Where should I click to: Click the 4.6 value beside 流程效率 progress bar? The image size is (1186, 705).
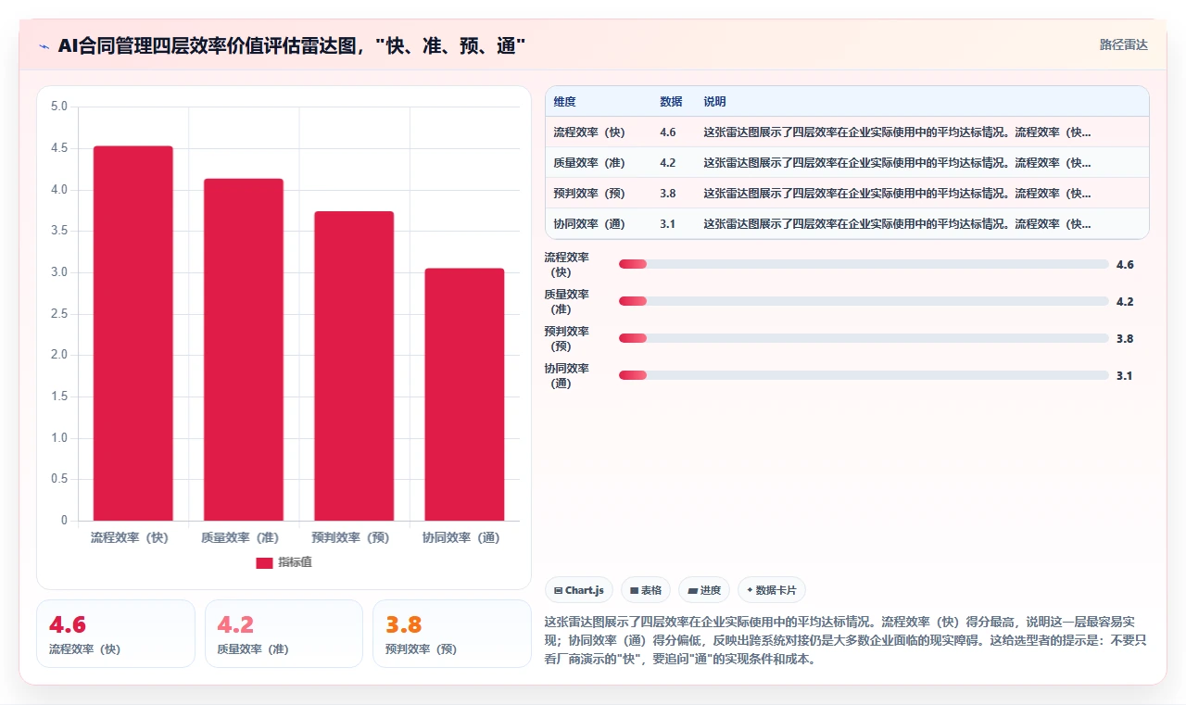click(1125, 264)
